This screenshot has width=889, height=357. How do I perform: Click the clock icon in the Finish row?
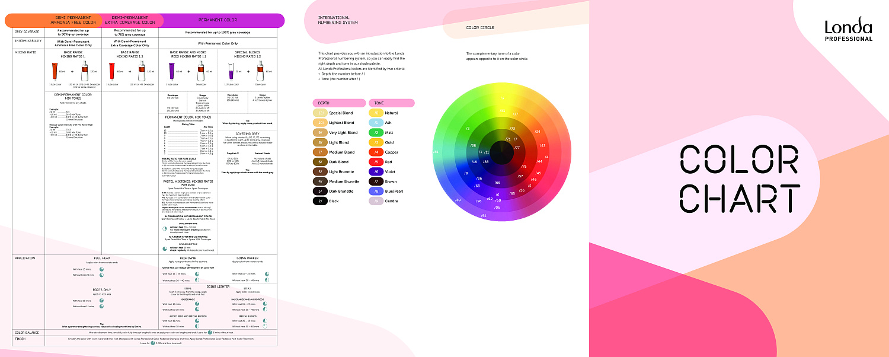(152, 343)
